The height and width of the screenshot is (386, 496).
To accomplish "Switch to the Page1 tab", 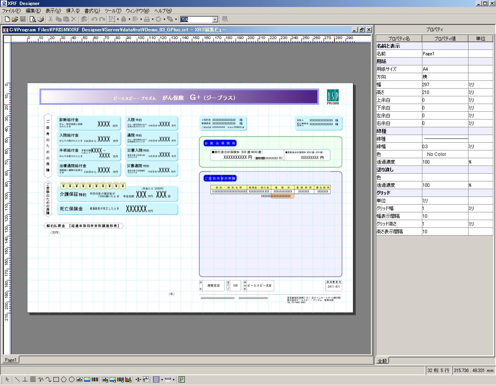I will pyautogui.click(x=10, y=360).
